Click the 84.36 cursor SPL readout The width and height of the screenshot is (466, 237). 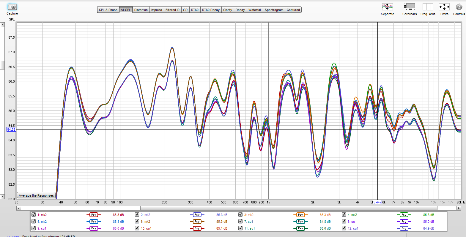pos(11,129)
